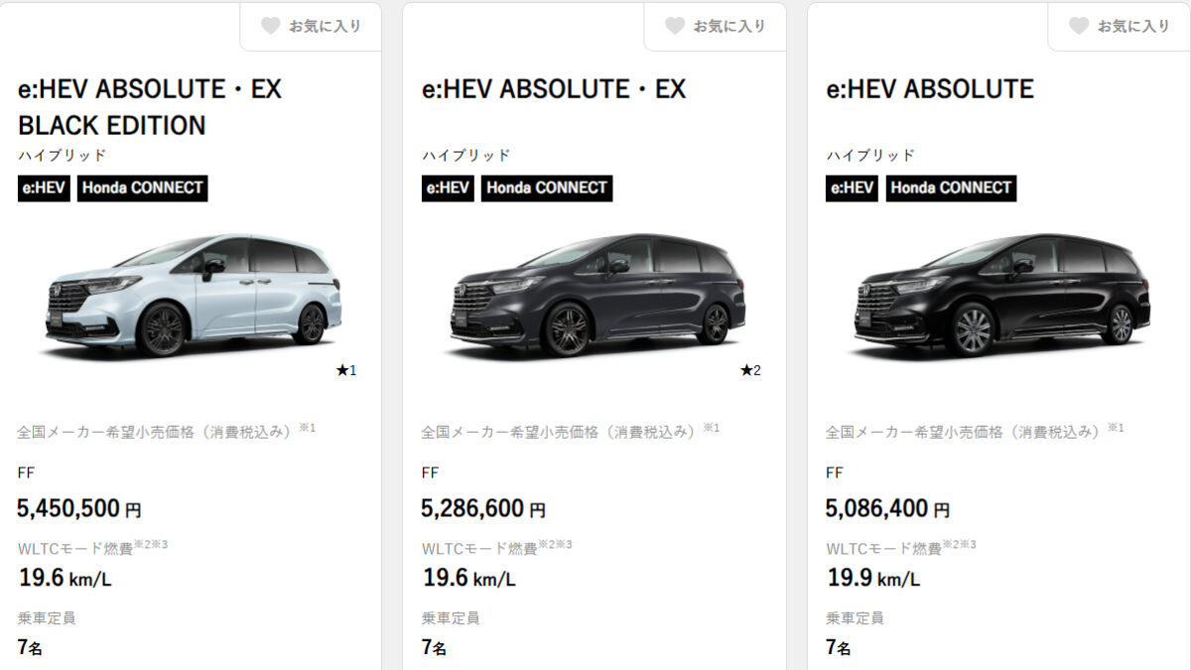Open the middle e:HEV ABSOLUTE・EX title

[554, 89]
